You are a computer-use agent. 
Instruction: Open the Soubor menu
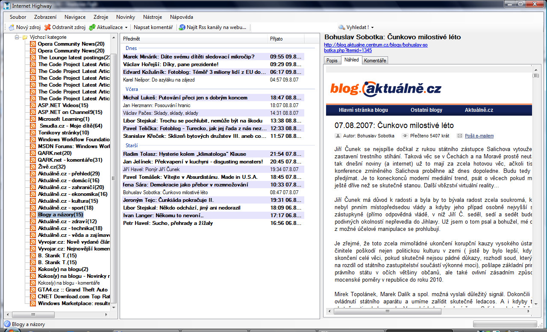point(18,17)
